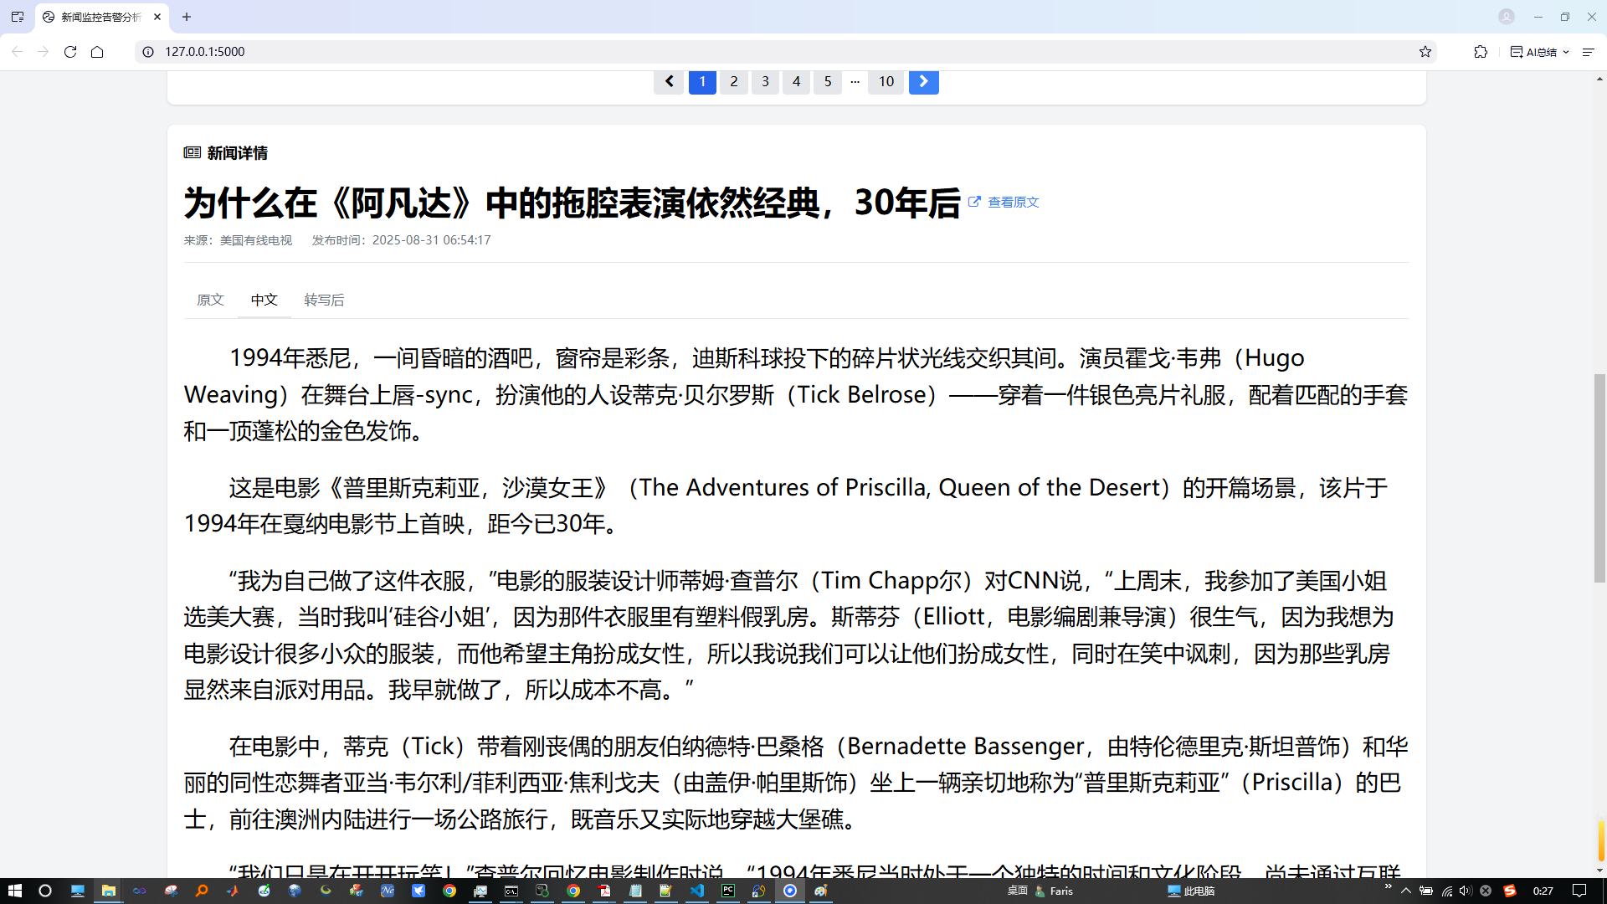Reload the current page
The width and height of the screenshot is (1607, 904).
70,52
